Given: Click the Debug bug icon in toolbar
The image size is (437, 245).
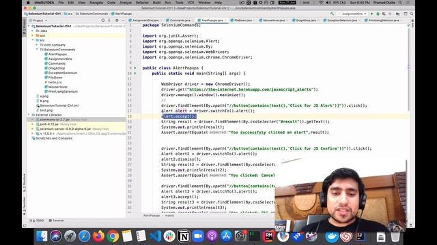Looking at the screenshot, I should 378,14.
